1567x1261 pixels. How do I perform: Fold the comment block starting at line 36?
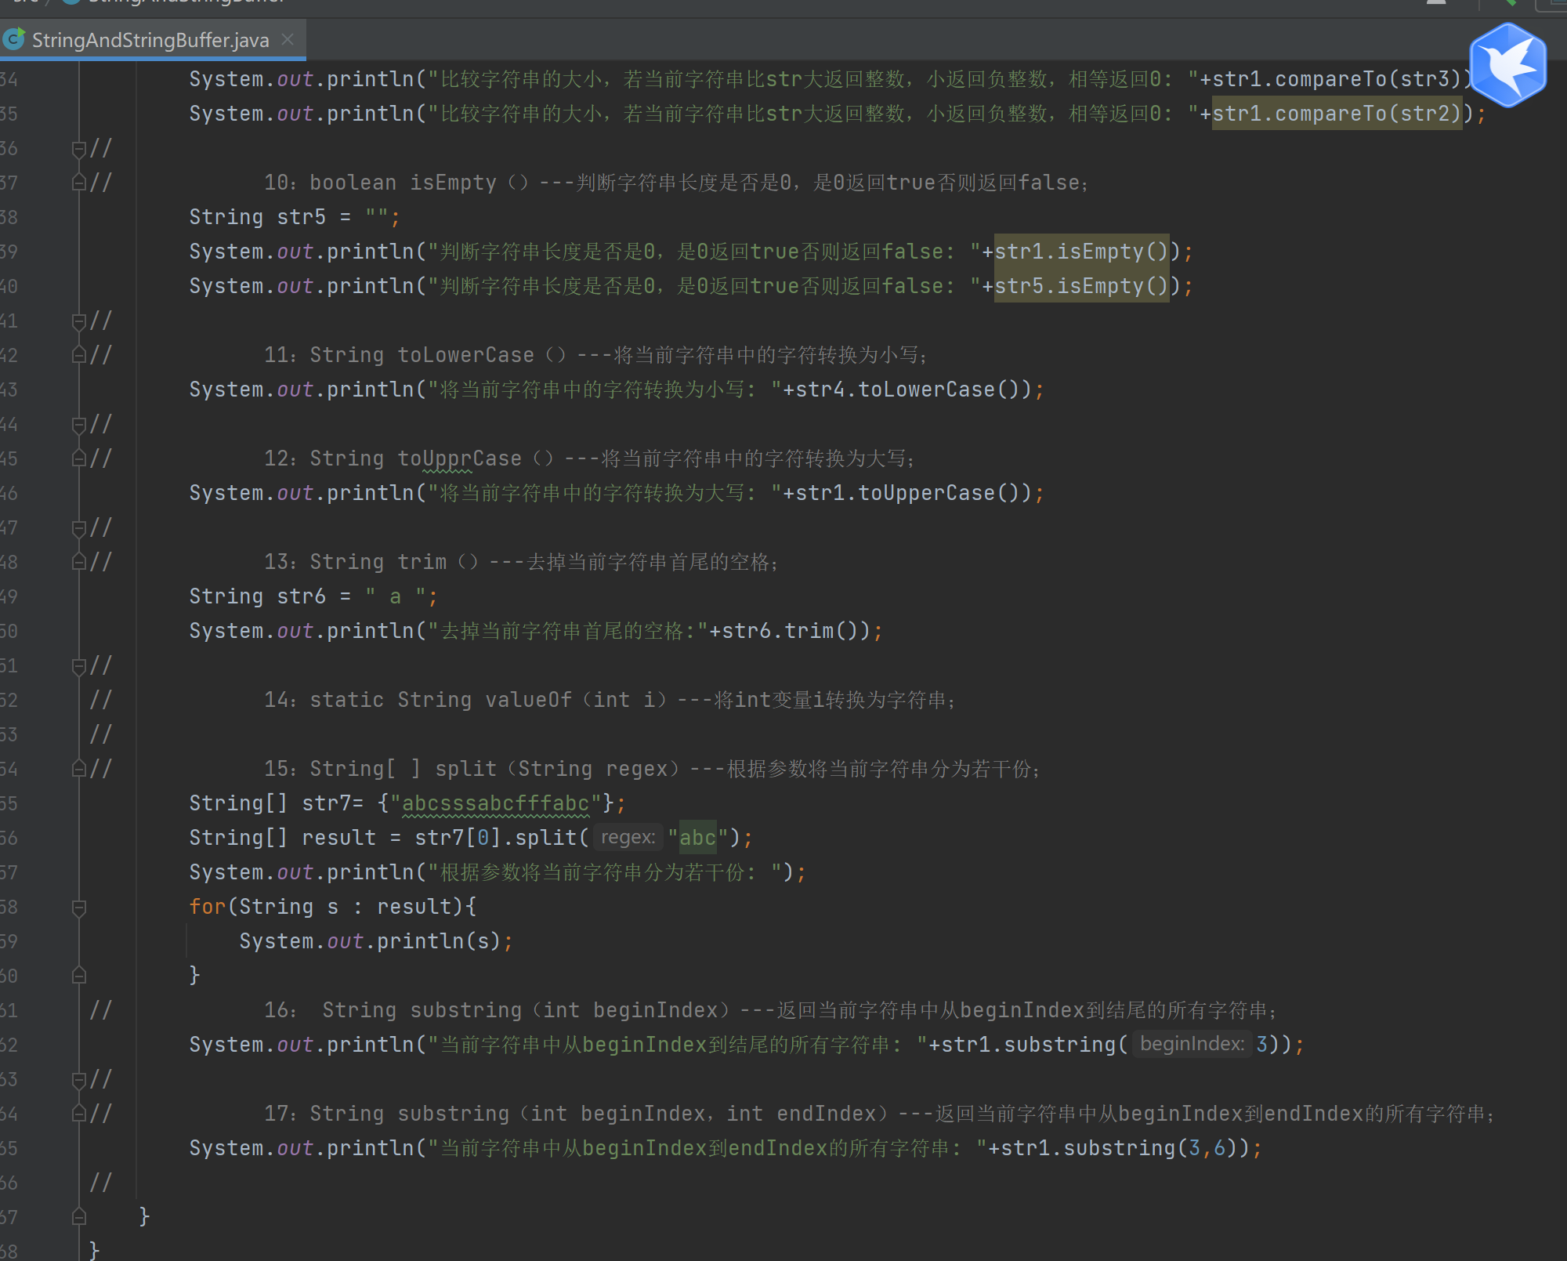tap(78, 148)
